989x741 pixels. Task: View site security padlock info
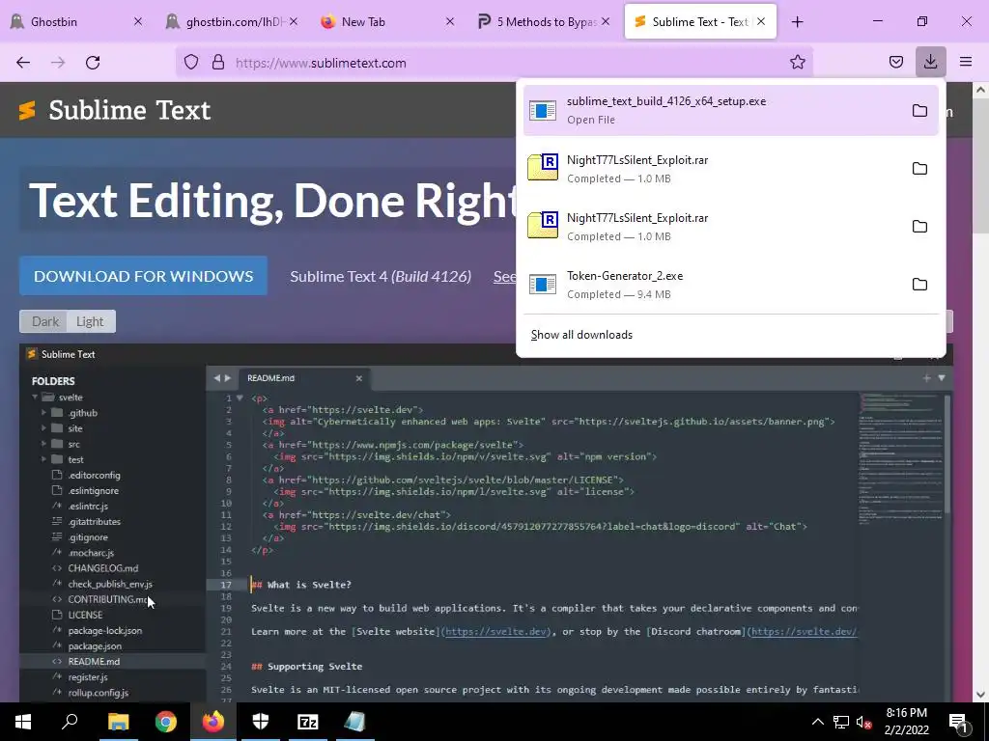pyautogui.click(x=218, y=63)
